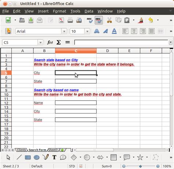174x169 pixels.
Task: Click the Cut scissors icon
Action: tap(109, 20)
